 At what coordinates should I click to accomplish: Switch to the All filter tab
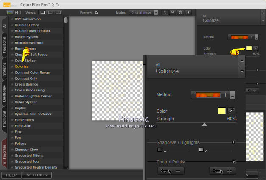click(x=4, y=25)
